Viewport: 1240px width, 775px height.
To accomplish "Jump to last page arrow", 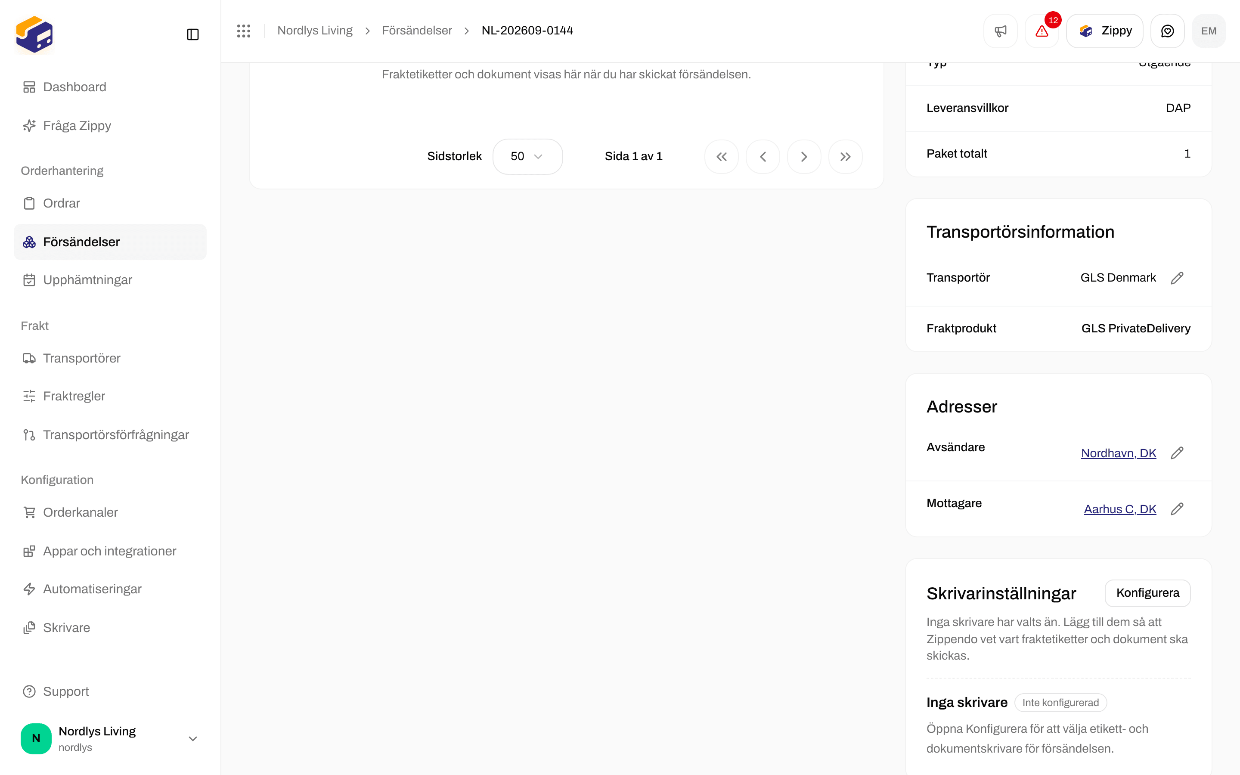I will pyautogui.click(x=846, y=157).
